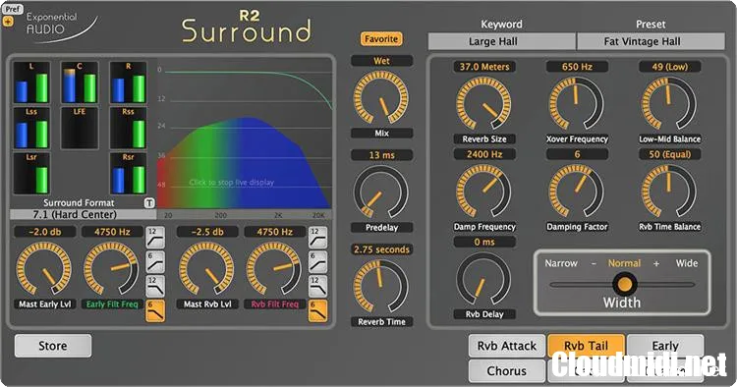Screen dimensions: 737x387
Task: Click the Width slider handle
Action: [624, 284]
